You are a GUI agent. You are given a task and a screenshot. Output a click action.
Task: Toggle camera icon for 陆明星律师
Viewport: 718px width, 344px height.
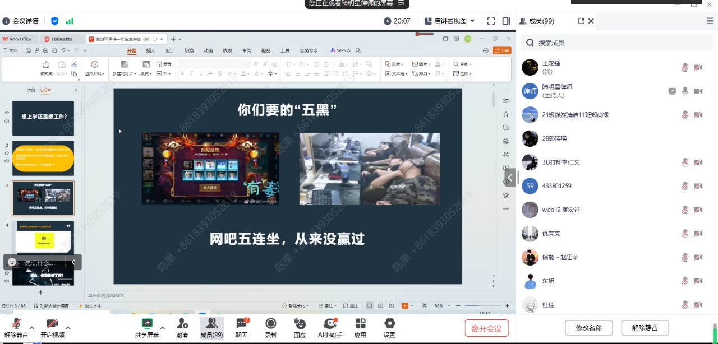698,91
